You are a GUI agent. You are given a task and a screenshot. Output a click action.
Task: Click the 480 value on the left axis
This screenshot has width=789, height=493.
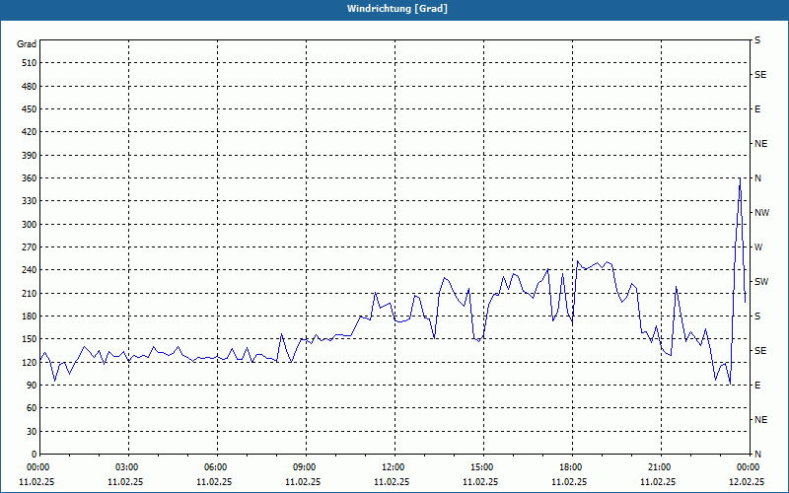pos(30,87)
